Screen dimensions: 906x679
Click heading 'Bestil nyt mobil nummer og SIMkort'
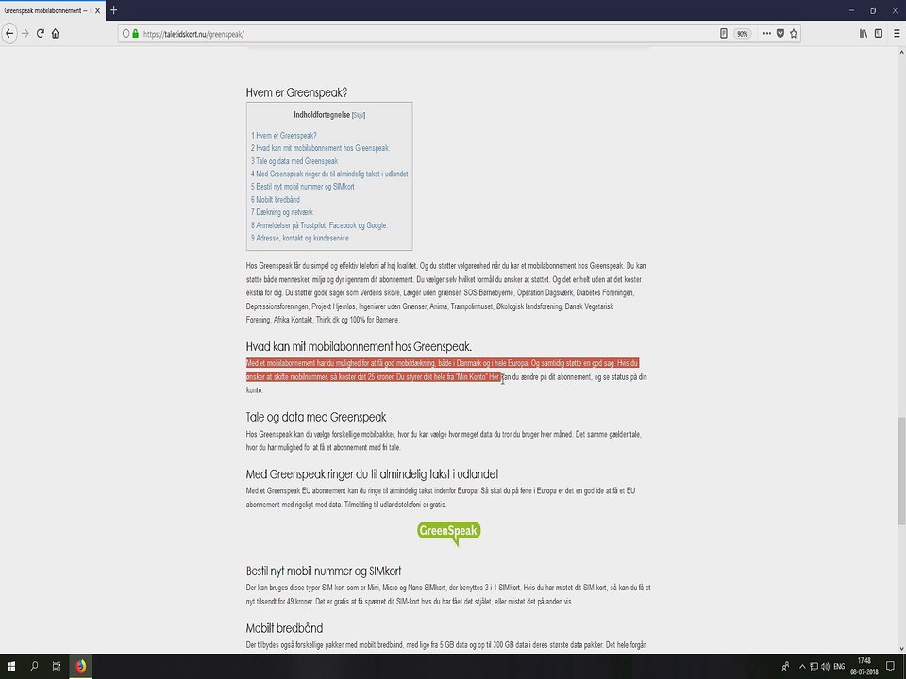(x=324, y=571)
